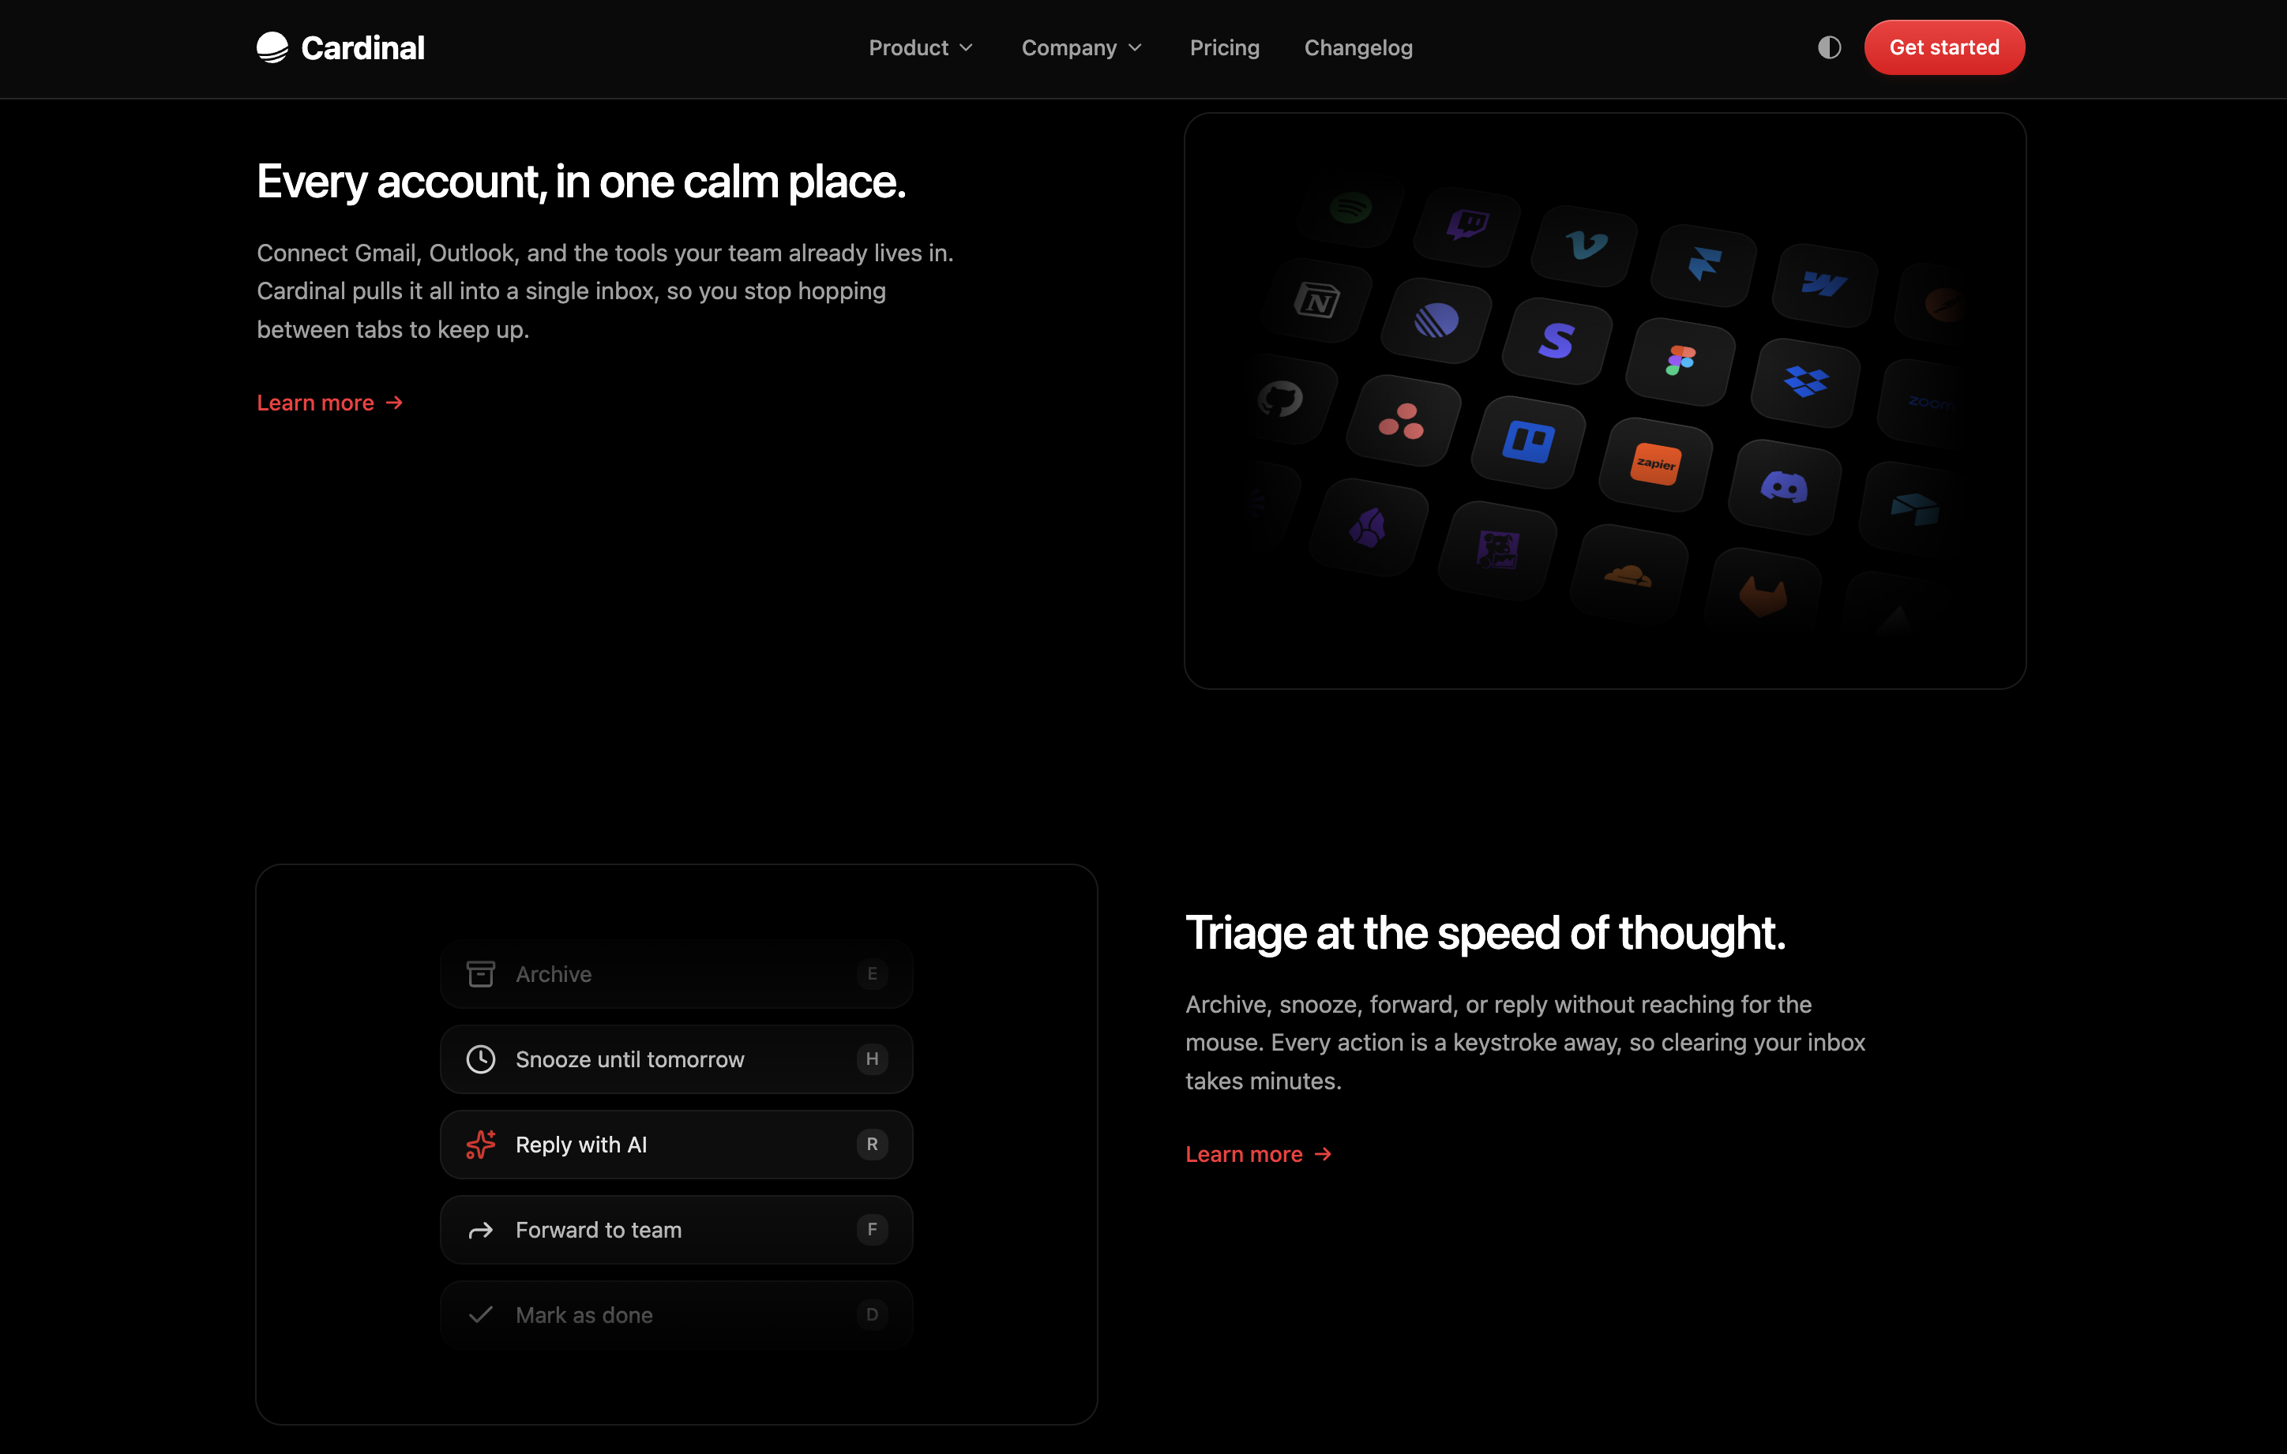Click the Vimeo integration icon
This screenshot has width=2287, height=1454.
pyautogui.click(x=1585, y=245)
